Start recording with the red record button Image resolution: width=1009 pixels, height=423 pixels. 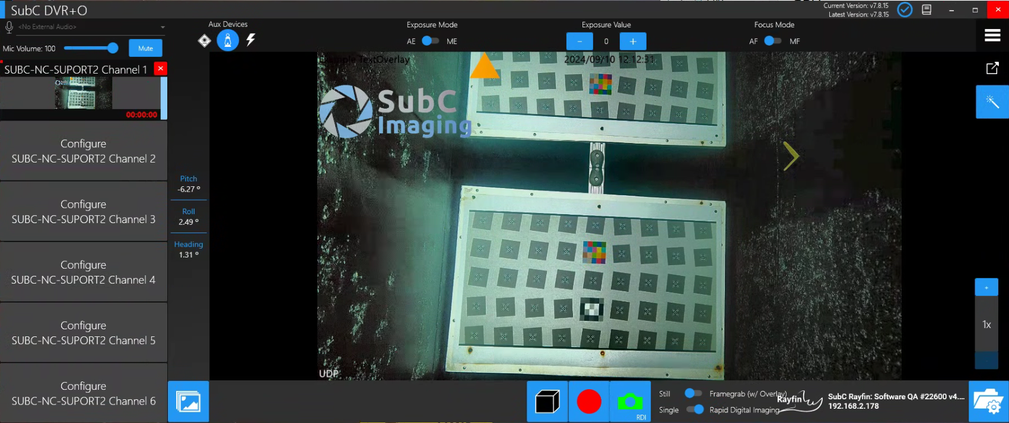point(588,402)
